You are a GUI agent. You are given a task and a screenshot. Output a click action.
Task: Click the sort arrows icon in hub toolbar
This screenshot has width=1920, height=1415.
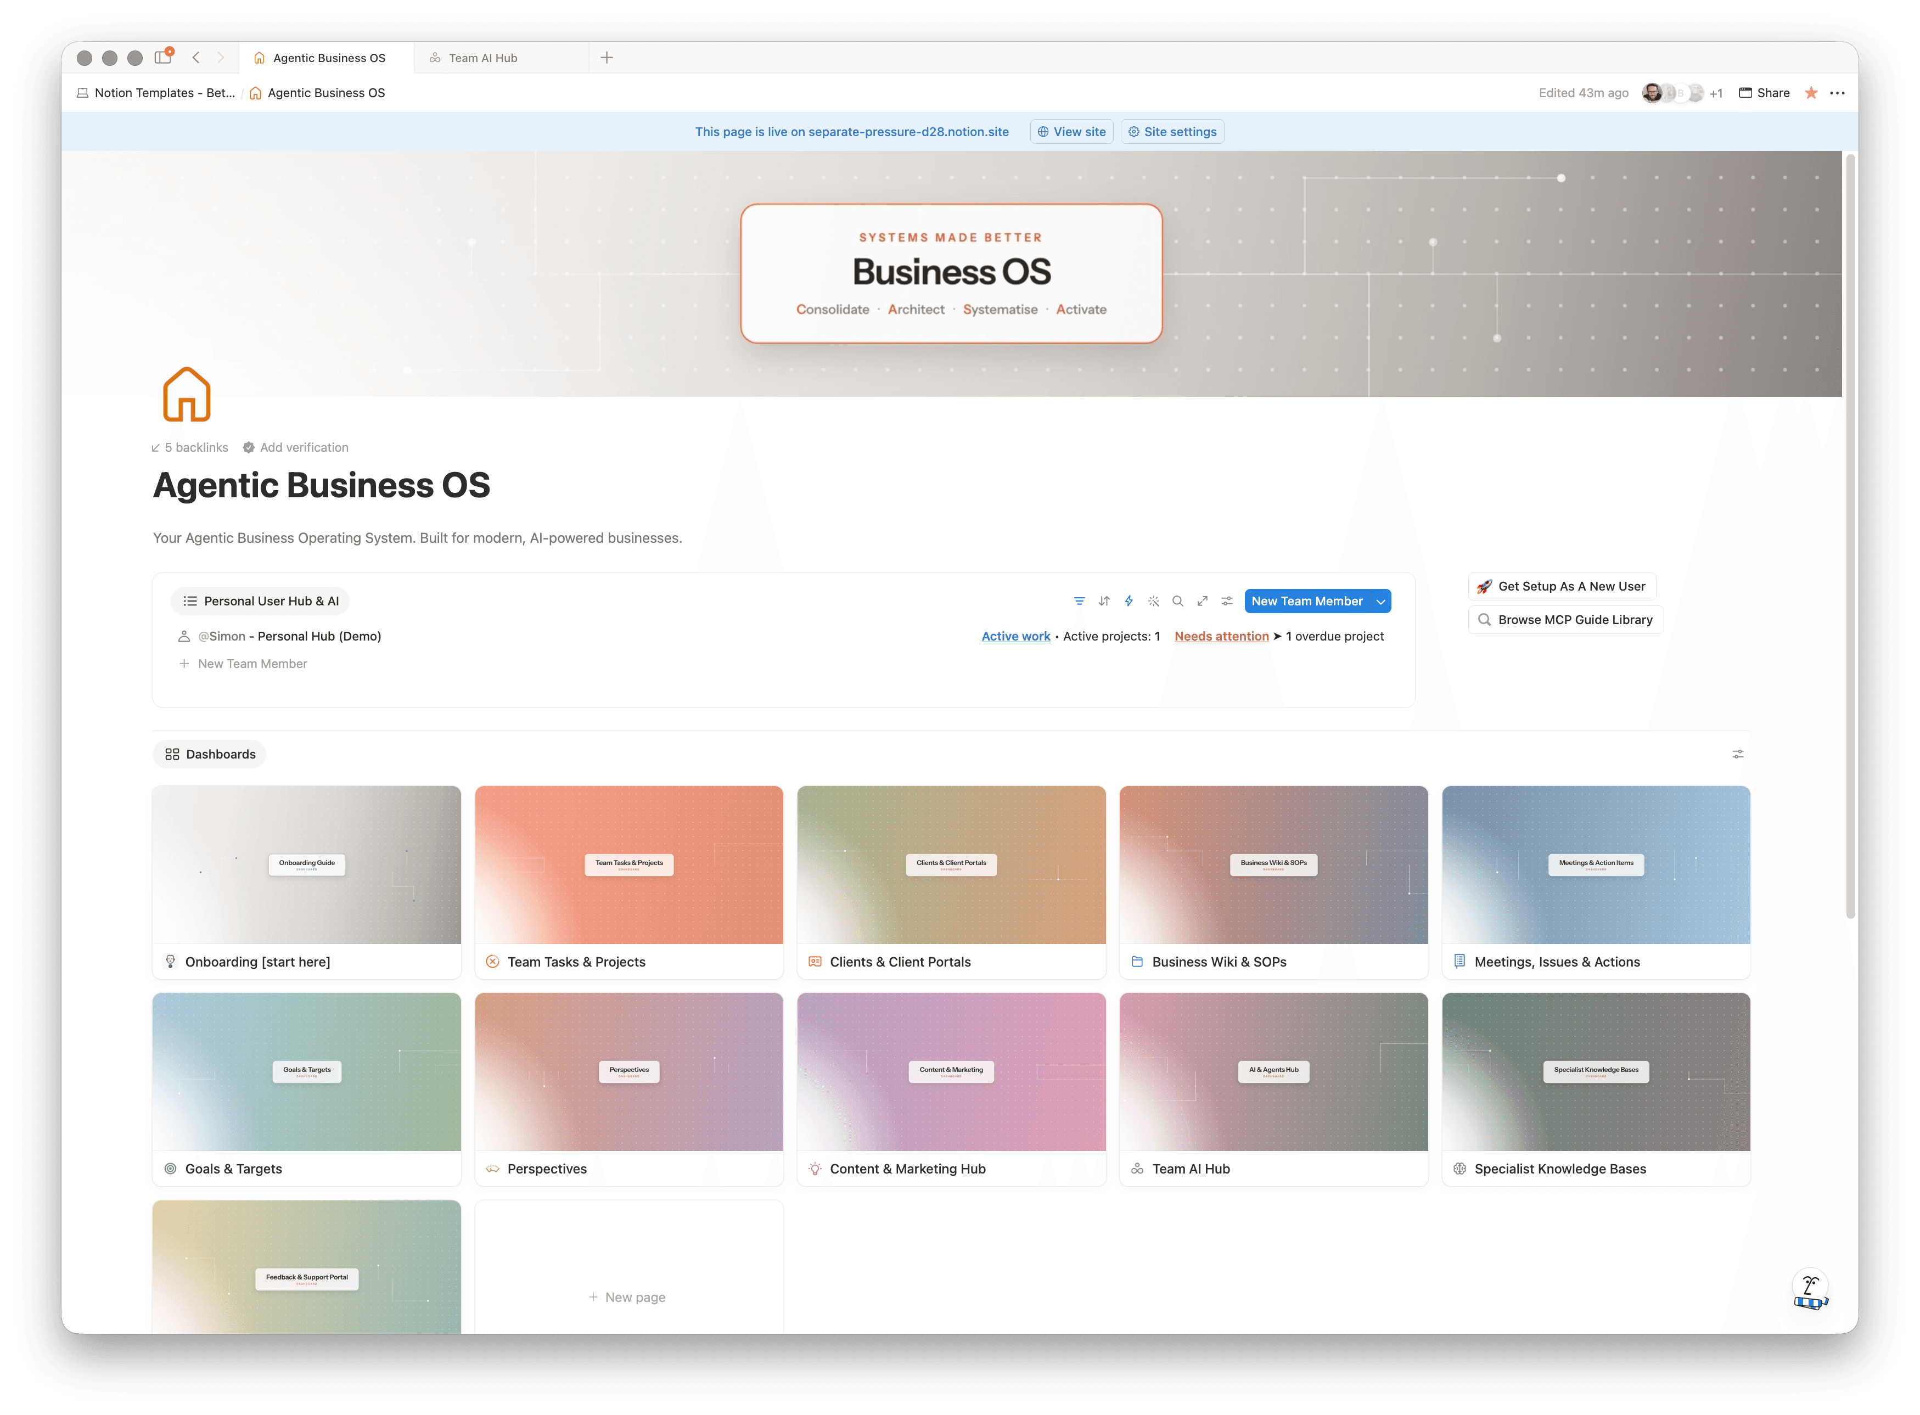(x=1104, y=601)
